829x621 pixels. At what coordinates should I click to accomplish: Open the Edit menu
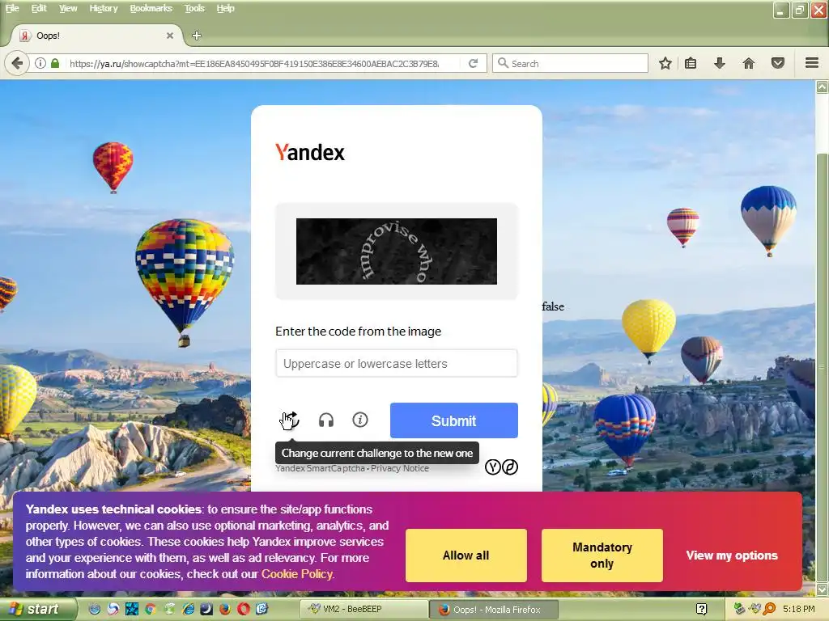click(39, 8)
